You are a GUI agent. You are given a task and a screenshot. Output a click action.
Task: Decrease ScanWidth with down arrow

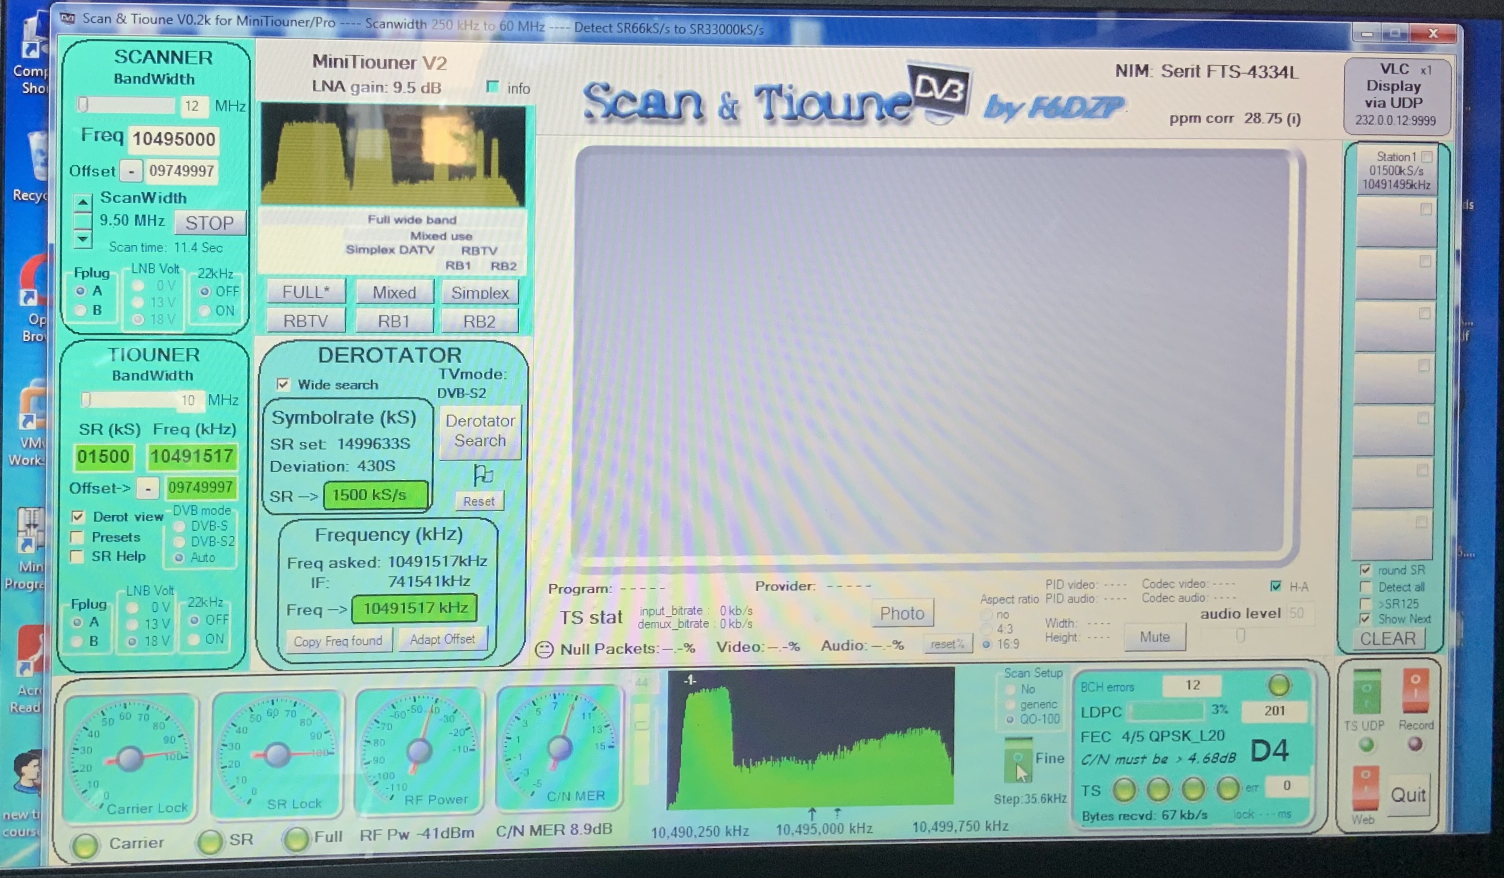coord(83,239)
